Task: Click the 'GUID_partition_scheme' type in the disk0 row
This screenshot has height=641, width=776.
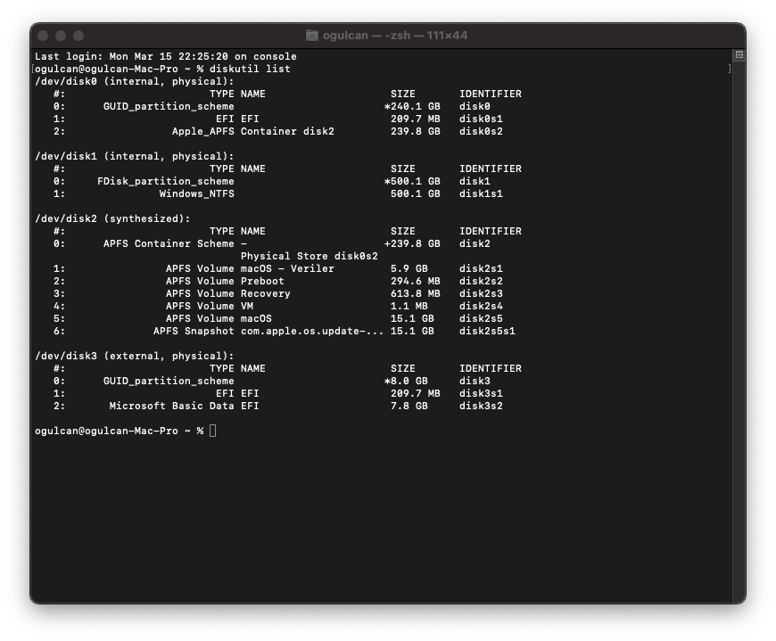Action: (x=169, y=106)
